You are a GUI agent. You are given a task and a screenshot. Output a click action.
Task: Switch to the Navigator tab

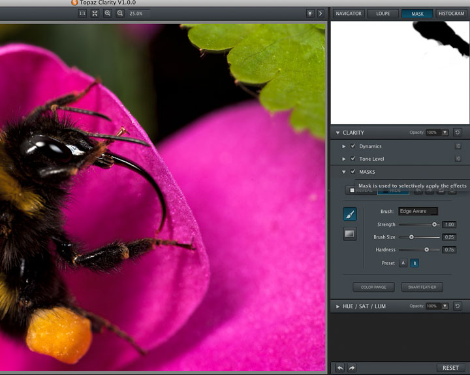click(349, 14)
